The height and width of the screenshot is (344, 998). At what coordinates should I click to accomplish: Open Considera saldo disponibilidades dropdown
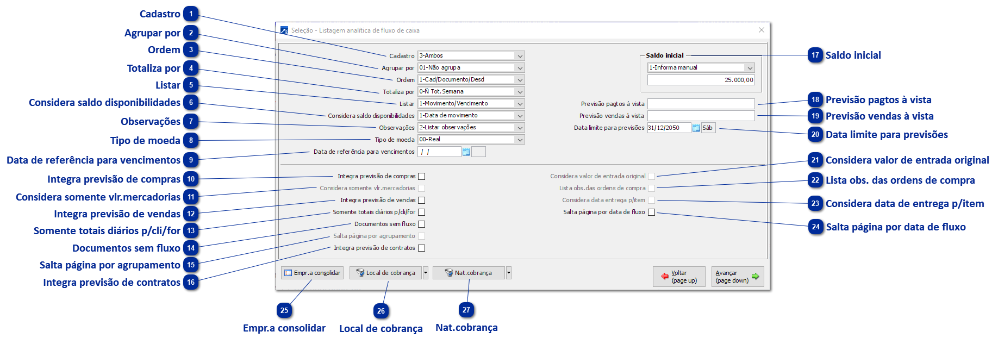point(520,116)
